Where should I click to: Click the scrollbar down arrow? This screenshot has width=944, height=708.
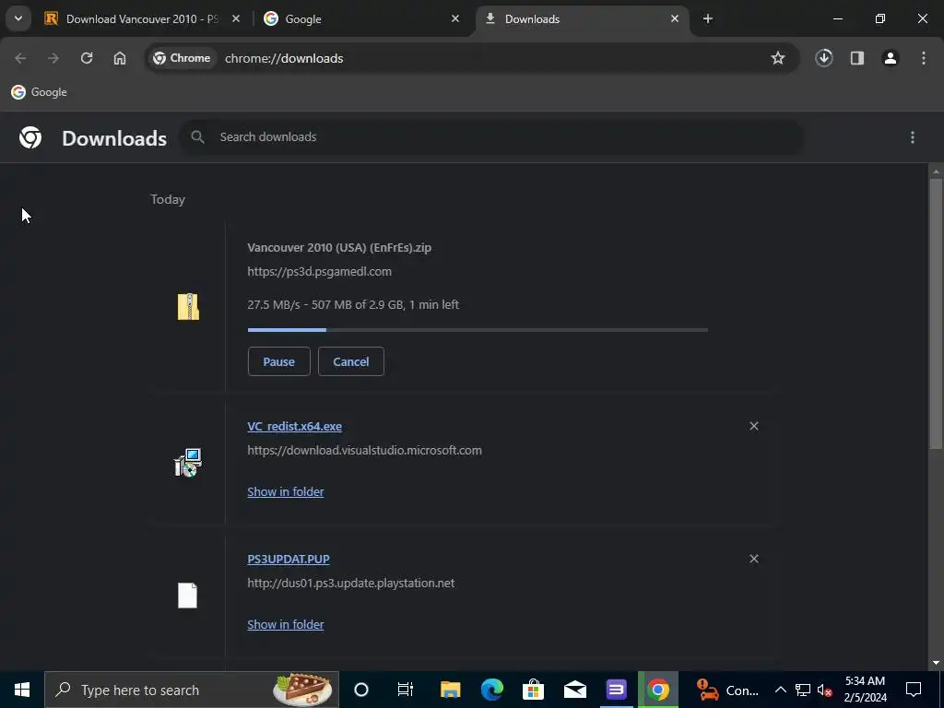pyautogui.click(x=936, y=663)
